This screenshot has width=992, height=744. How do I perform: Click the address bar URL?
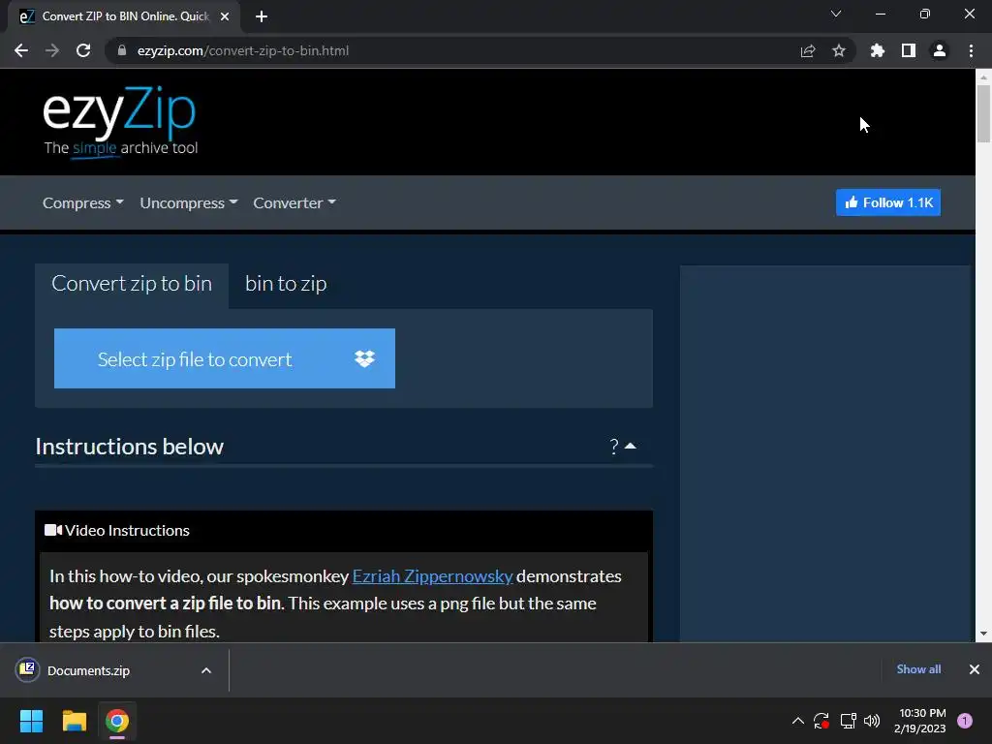click(243, 50)
